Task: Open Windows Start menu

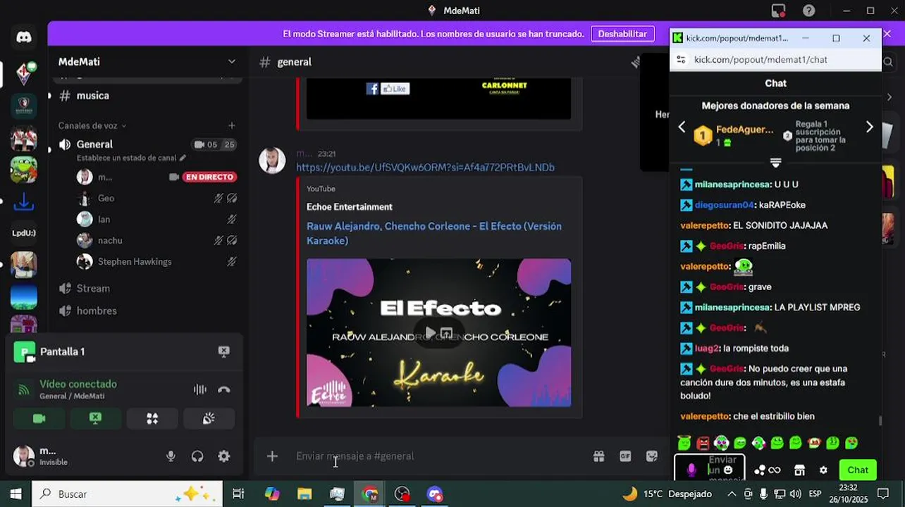Action: (16, 494)
